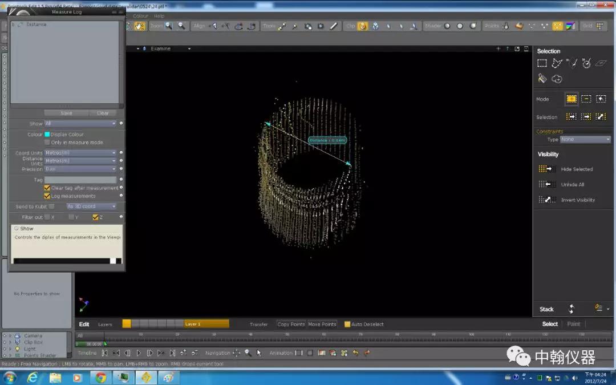The width and height of the screenshot is (616, 385).
Task: Click the Grid icon in toolbar
Action: [x=600, y=26]
